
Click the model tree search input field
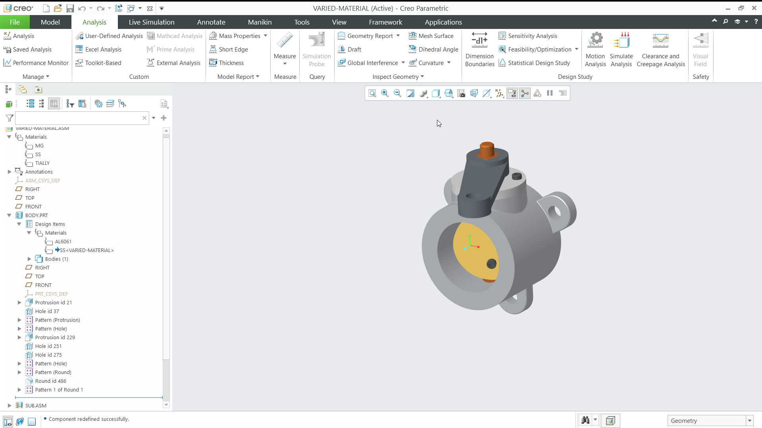click(x=82, y=118)
